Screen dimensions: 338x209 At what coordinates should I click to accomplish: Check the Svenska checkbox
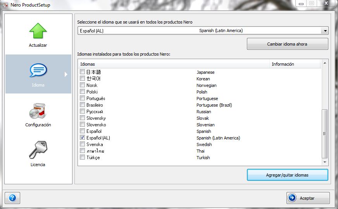(82, 144)
